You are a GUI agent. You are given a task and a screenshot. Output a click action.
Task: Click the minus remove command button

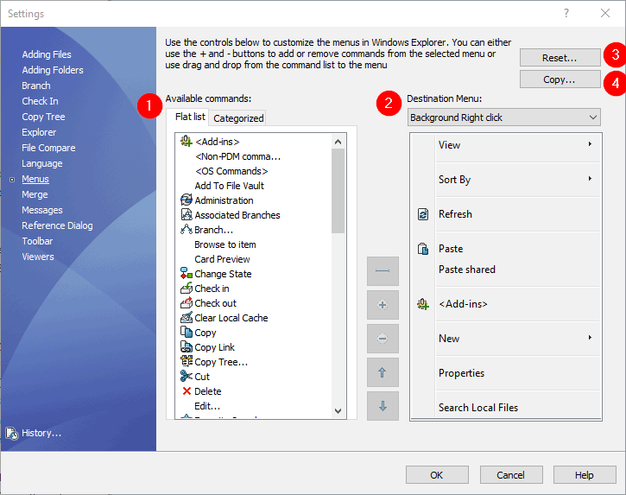[x=383, y=339]
